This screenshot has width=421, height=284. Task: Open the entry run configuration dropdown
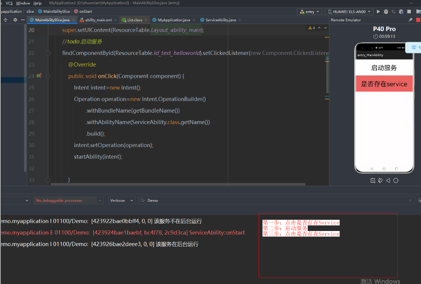309,12
